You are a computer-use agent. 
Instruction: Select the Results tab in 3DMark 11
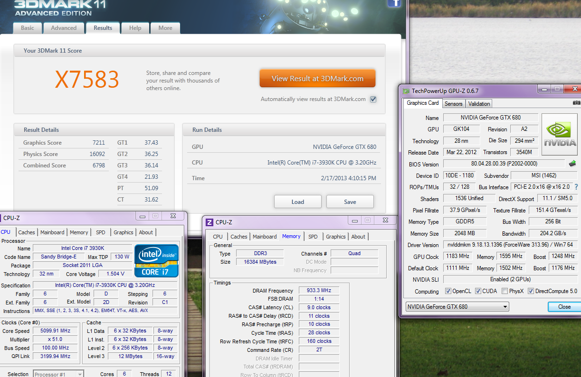click(x=103, y=28)
